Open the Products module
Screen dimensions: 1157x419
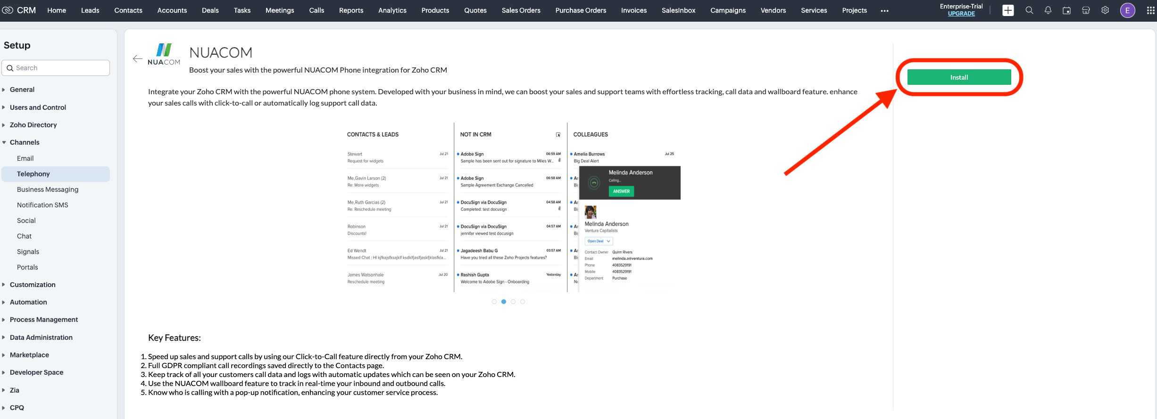435,10
